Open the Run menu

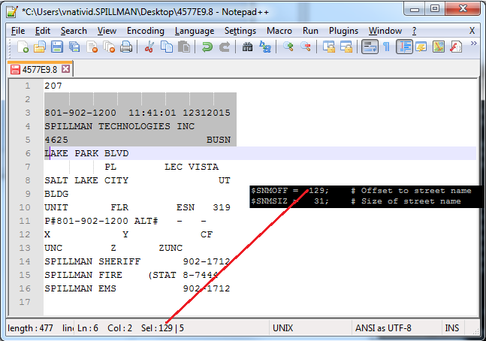click(x=310, y=31)
